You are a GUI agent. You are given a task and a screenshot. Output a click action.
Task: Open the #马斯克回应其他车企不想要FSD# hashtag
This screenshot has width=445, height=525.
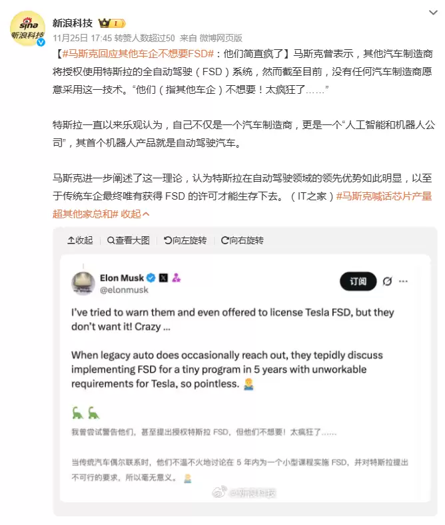[x=137, y=53]
